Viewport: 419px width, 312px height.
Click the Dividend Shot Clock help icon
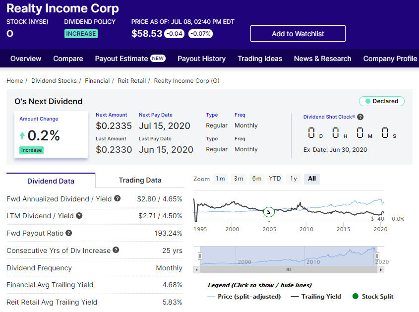pos(360,117)
